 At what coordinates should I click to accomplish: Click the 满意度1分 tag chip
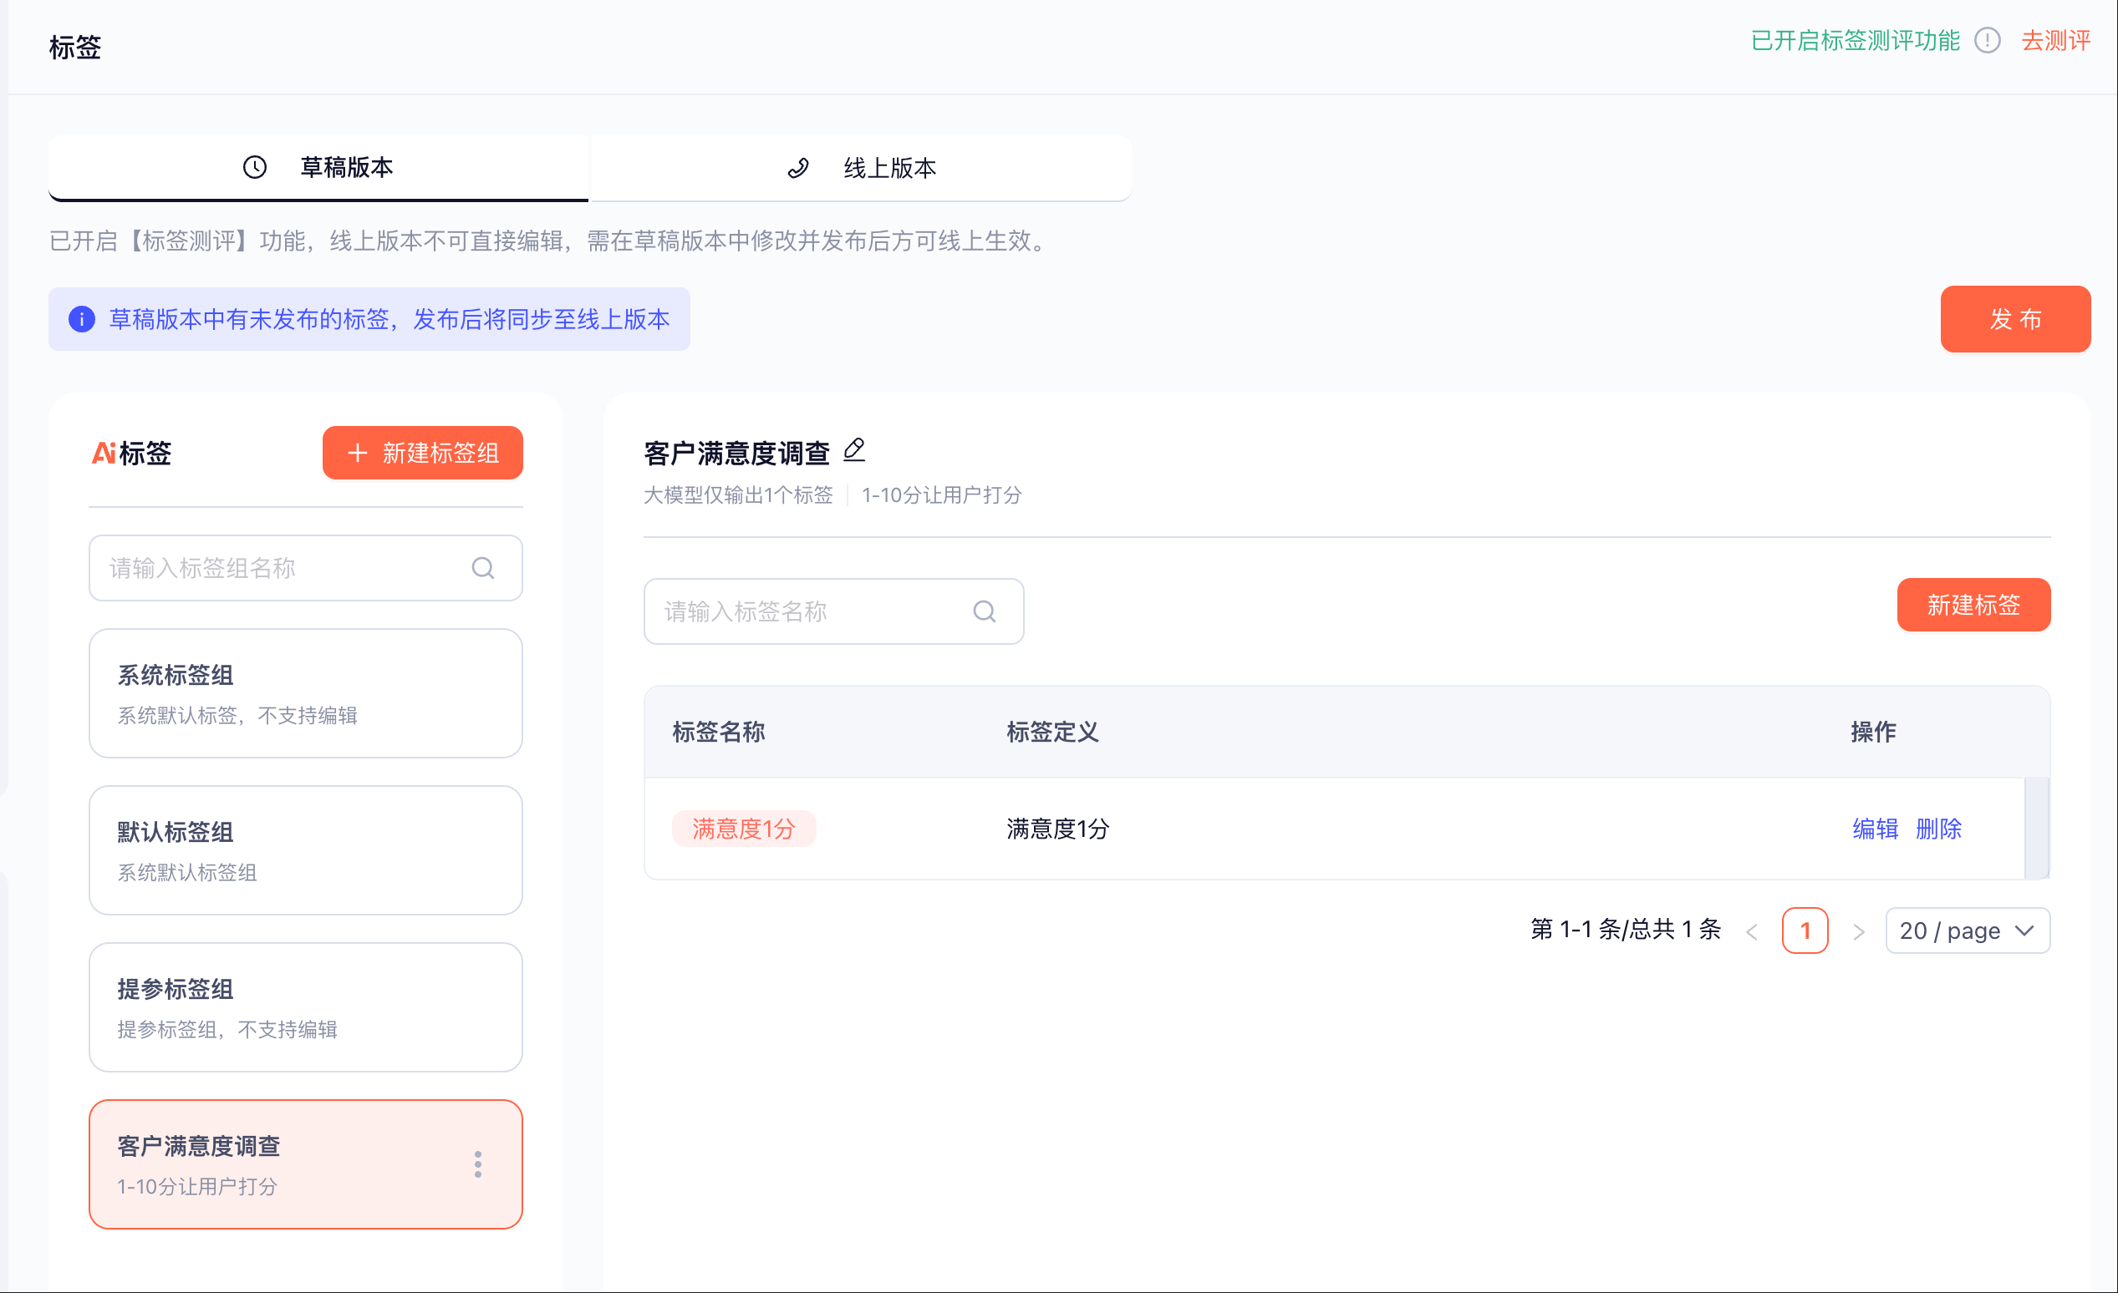[744, 829]
